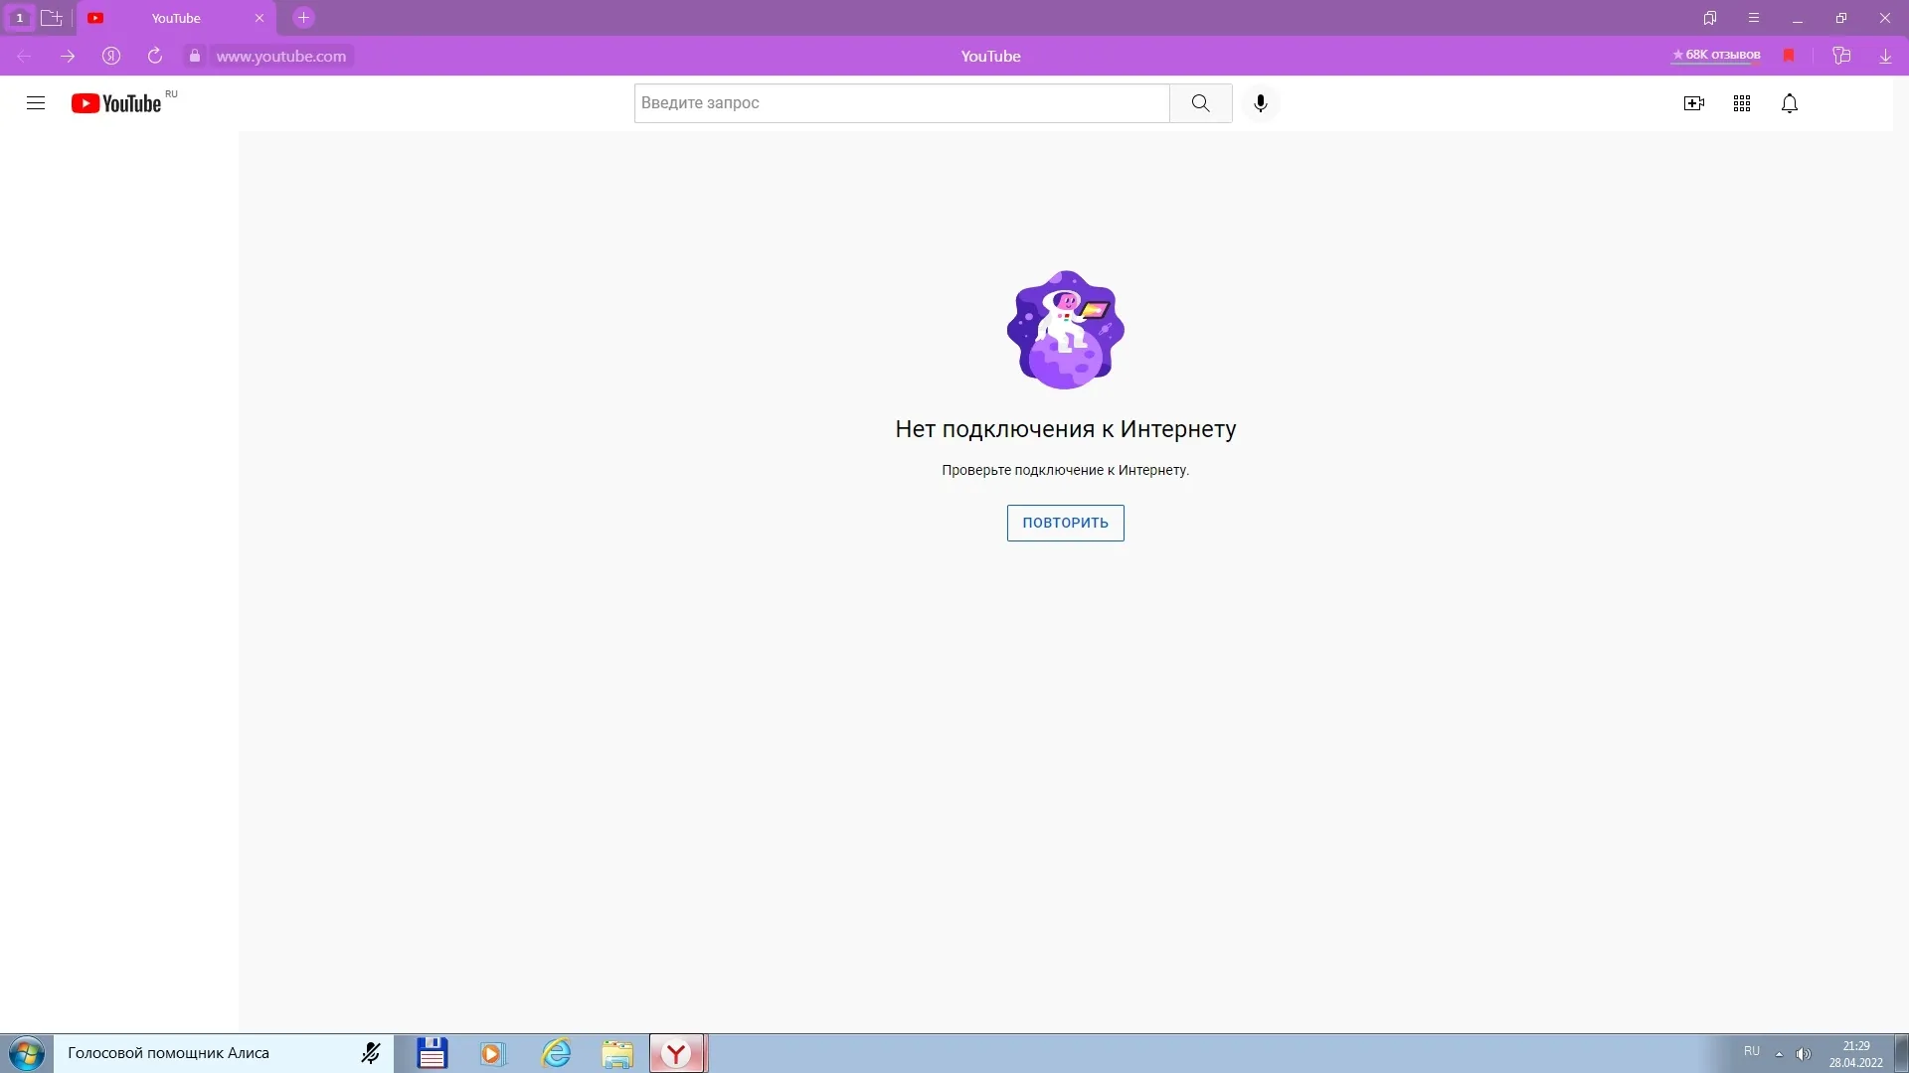Screen dimensions: 1909x1073
Task: Open Internet Explorer from taskbar
Action: (556, 1053)
